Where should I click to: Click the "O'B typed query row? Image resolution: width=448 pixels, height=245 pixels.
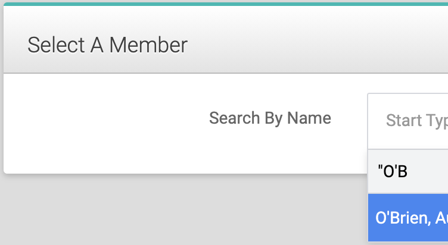pyautogui.click(x=408, y=171)
